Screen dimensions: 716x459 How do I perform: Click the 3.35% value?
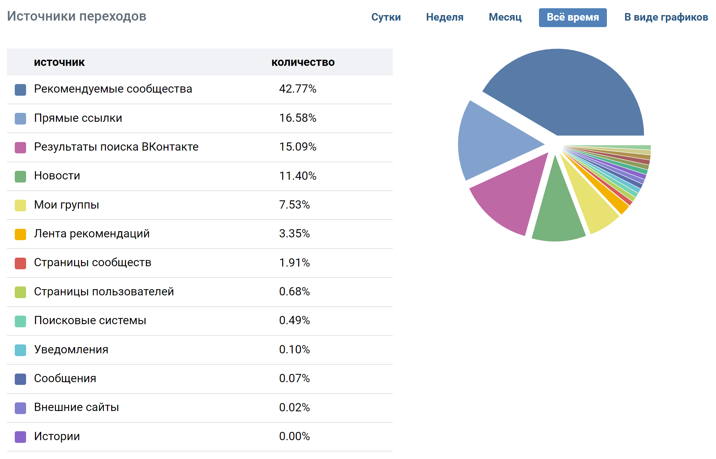pos(294,234)
